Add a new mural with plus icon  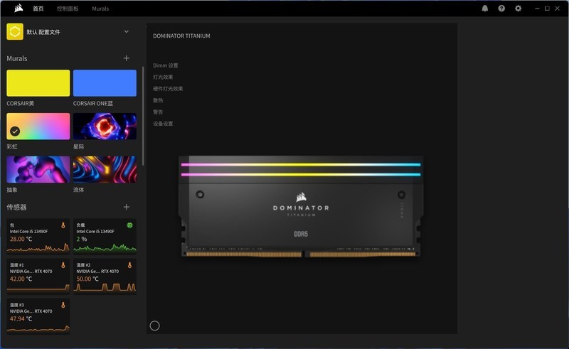point(127,58)
